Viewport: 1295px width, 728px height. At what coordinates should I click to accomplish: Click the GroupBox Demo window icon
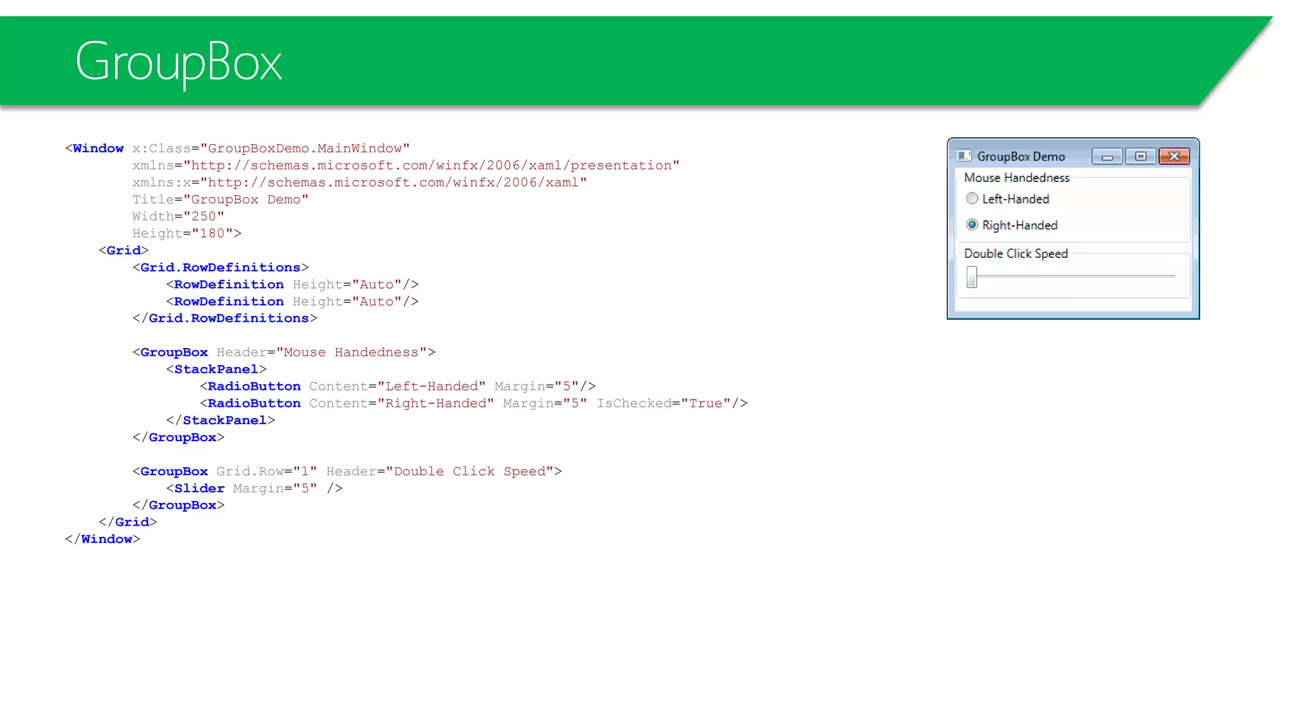[x=964, y=155]
